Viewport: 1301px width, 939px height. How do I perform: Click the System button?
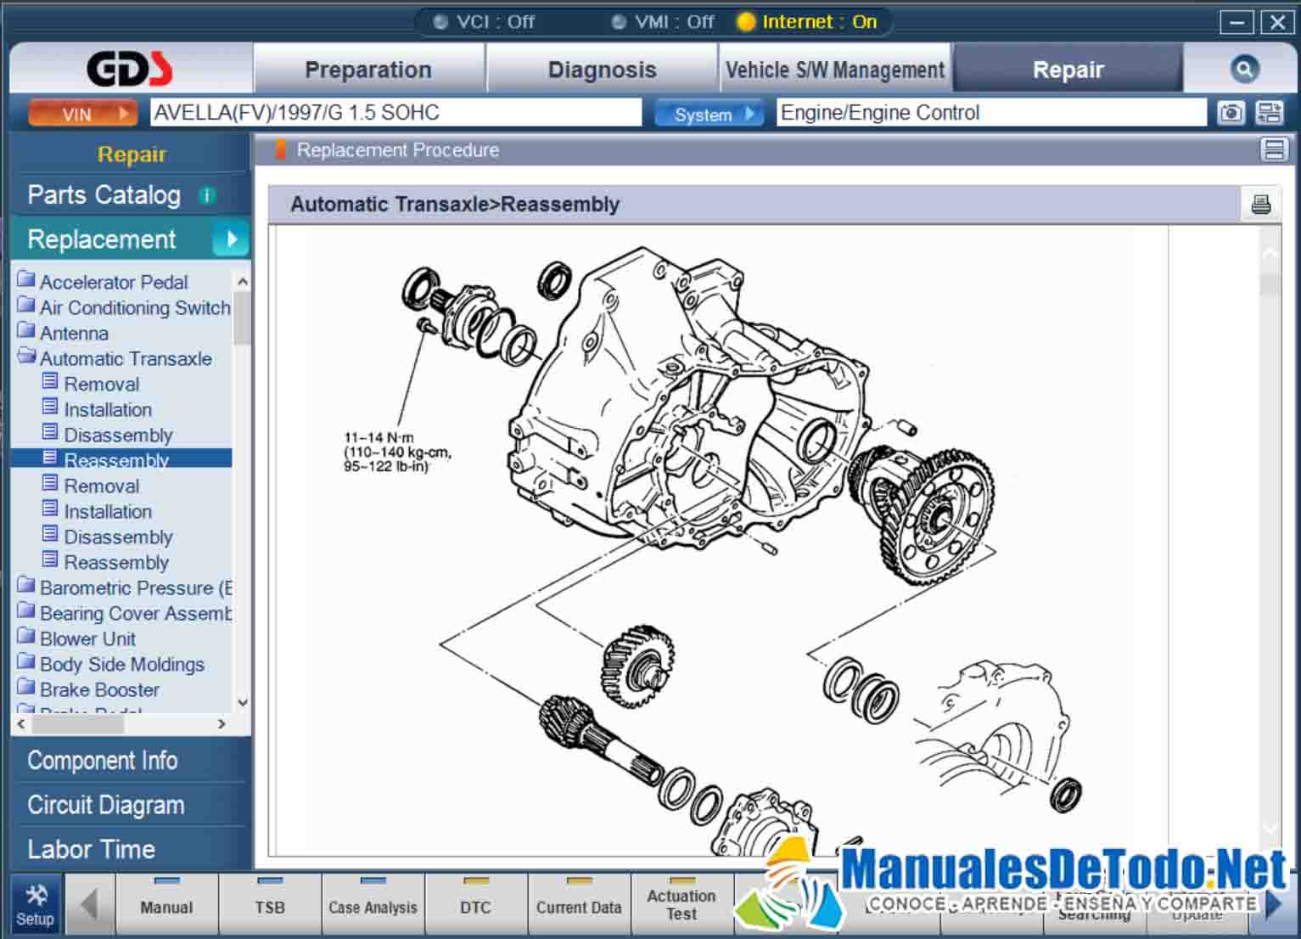pos(709,114)
